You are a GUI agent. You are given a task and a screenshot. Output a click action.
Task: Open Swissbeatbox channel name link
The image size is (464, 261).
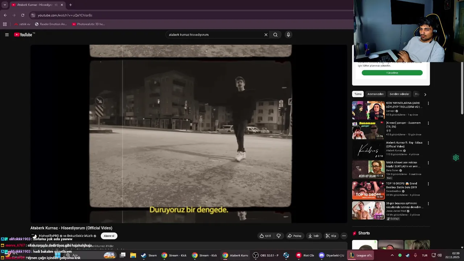394,191
